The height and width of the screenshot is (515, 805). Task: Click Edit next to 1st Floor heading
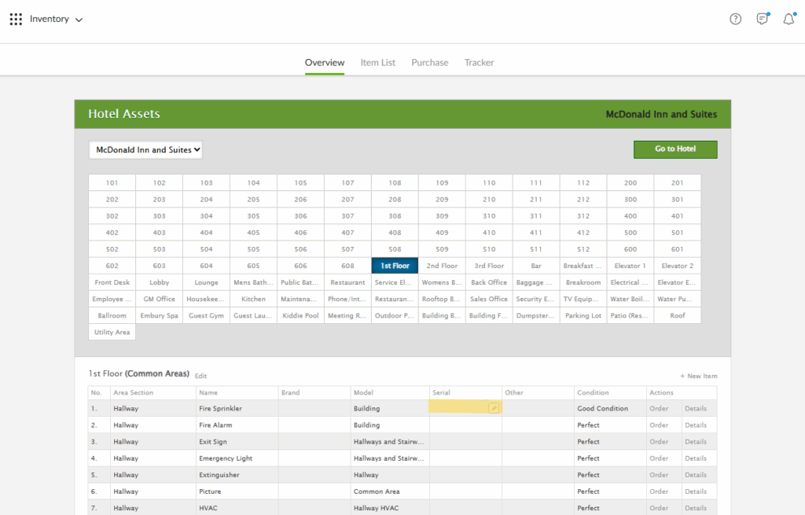tap(201, 377)
